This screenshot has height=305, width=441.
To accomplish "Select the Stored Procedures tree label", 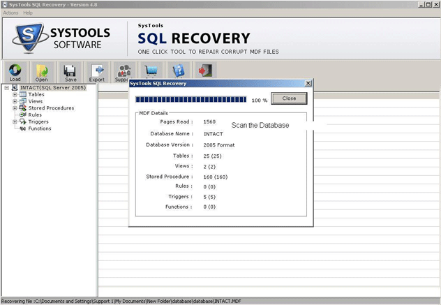I will coord(51,108).
